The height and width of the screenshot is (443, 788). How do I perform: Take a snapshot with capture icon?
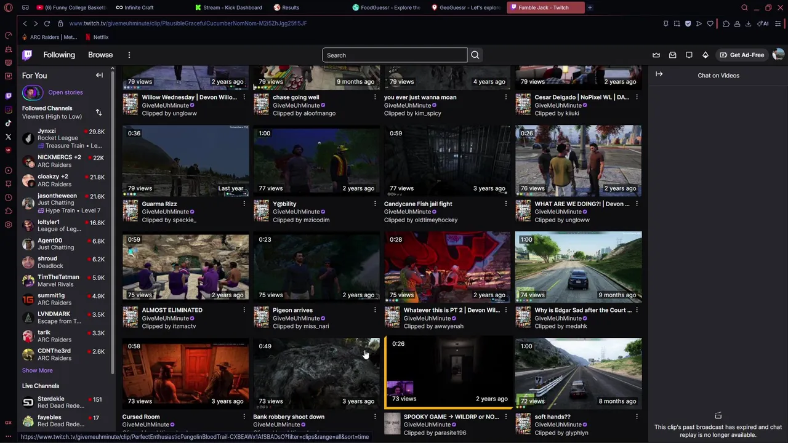click(677, 23)
